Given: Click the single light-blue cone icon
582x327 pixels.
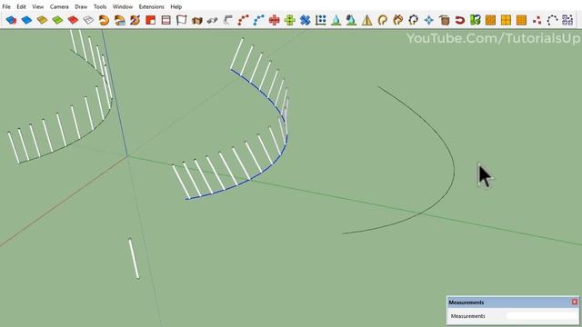Looking at the screenshot, I should click(x=336, y=20).
